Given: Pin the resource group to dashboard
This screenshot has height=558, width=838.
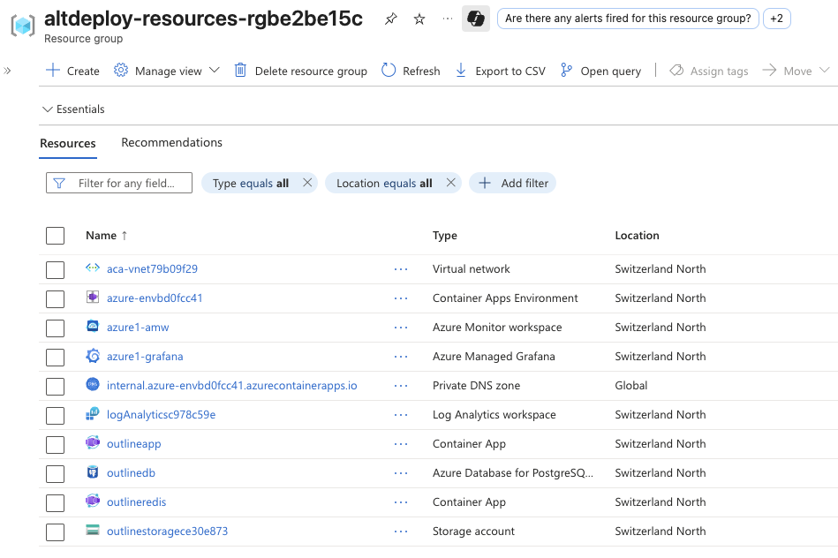Looking at the screenshot, I should click(390, 19).
